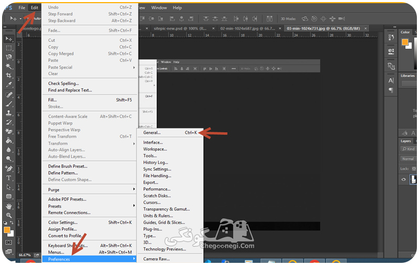Click the toolbox background color swatch
Image resolution: width=419 pixels, height=266 pixels.
(12, 235)
